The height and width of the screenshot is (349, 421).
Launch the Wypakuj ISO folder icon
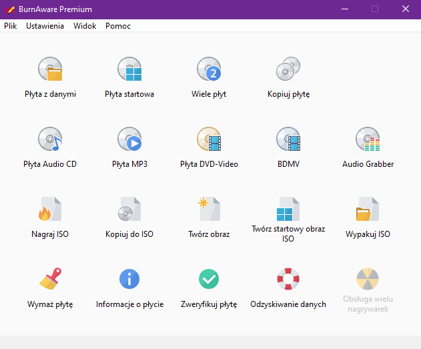368,209
